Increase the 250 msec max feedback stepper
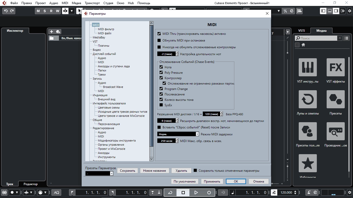Screen dimensions: 353x198 [177, 140]
